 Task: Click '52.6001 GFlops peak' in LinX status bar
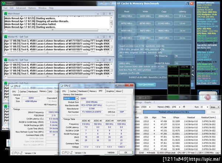pyautogui.click(x=166, y=153)
